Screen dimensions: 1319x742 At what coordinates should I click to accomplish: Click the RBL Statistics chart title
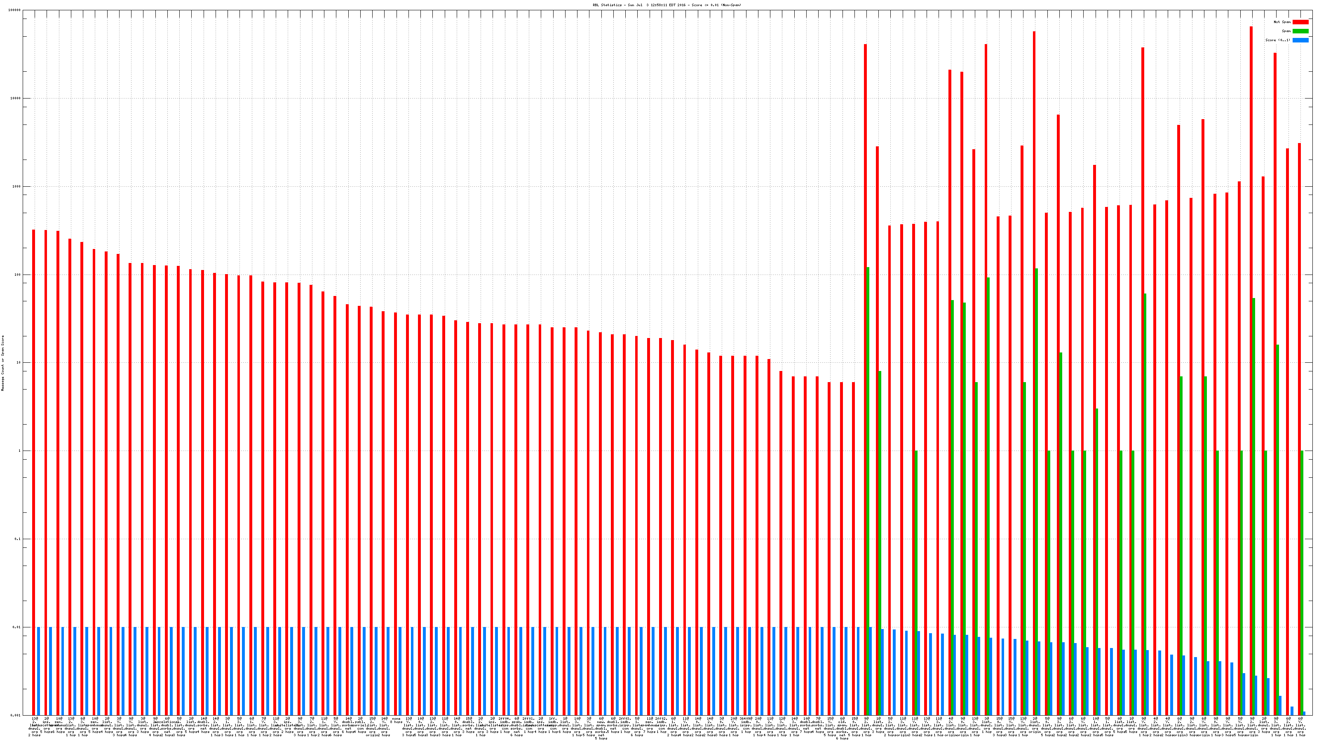[667, 5]
